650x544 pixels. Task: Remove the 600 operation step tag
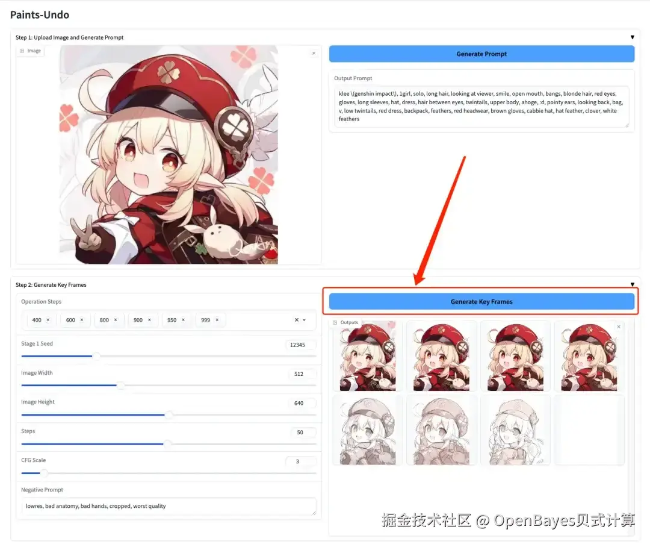[x=82, y=320]
